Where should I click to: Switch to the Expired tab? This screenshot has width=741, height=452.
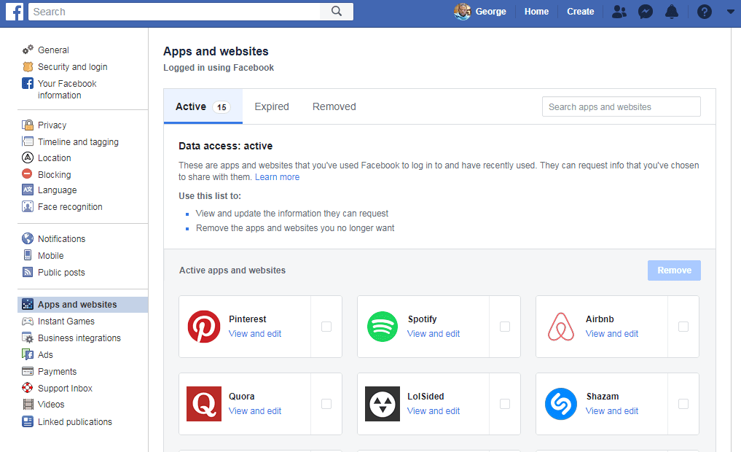point(272,106)
